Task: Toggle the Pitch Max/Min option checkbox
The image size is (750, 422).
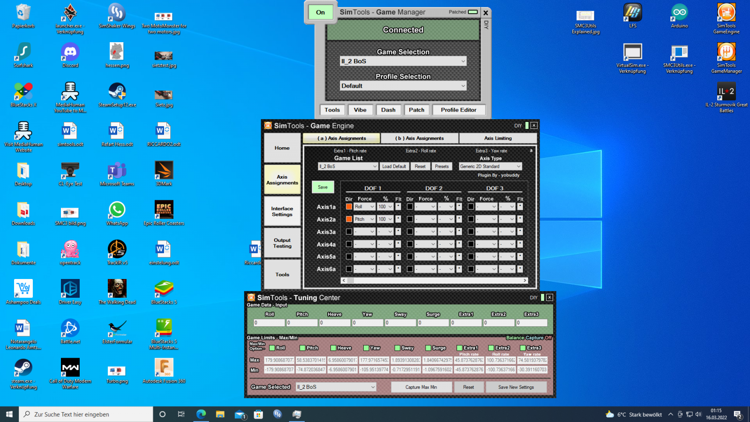Action: pos(303,348)
